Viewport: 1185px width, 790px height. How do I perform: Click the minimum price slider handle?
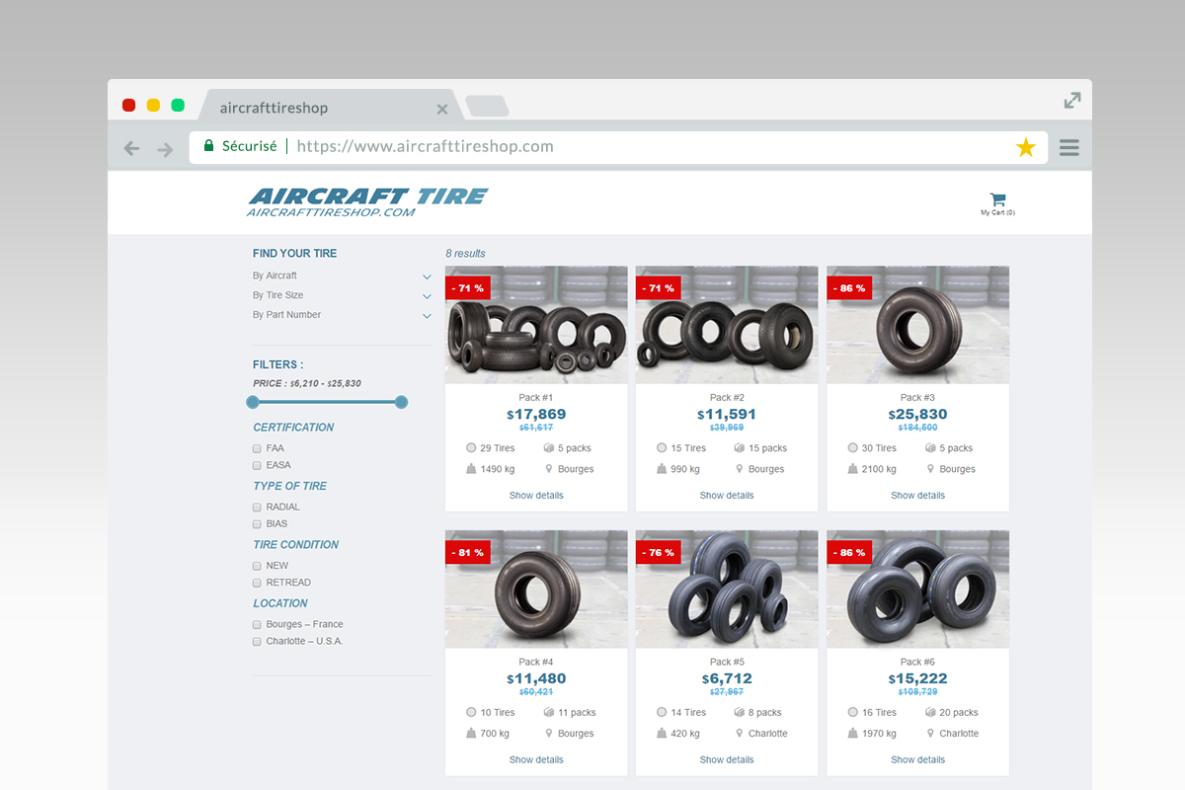click(x=253, y=402)
